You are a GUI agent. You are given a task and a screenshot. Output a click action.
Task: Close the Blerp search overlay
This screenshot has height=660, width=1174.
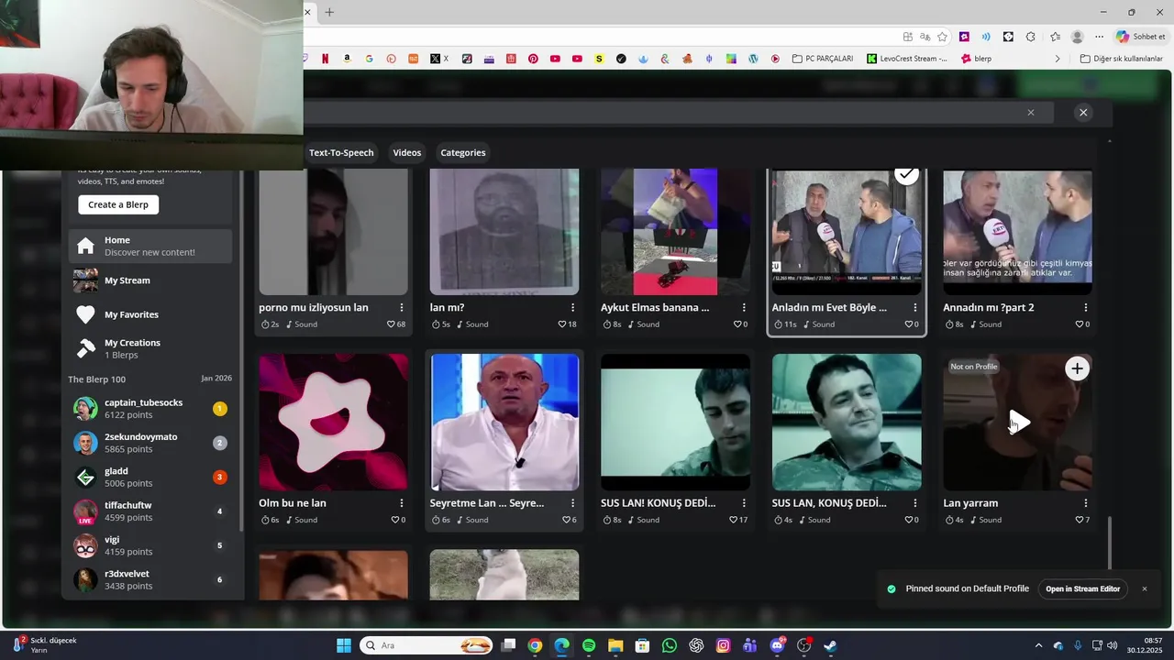[x=1083, y=113]
